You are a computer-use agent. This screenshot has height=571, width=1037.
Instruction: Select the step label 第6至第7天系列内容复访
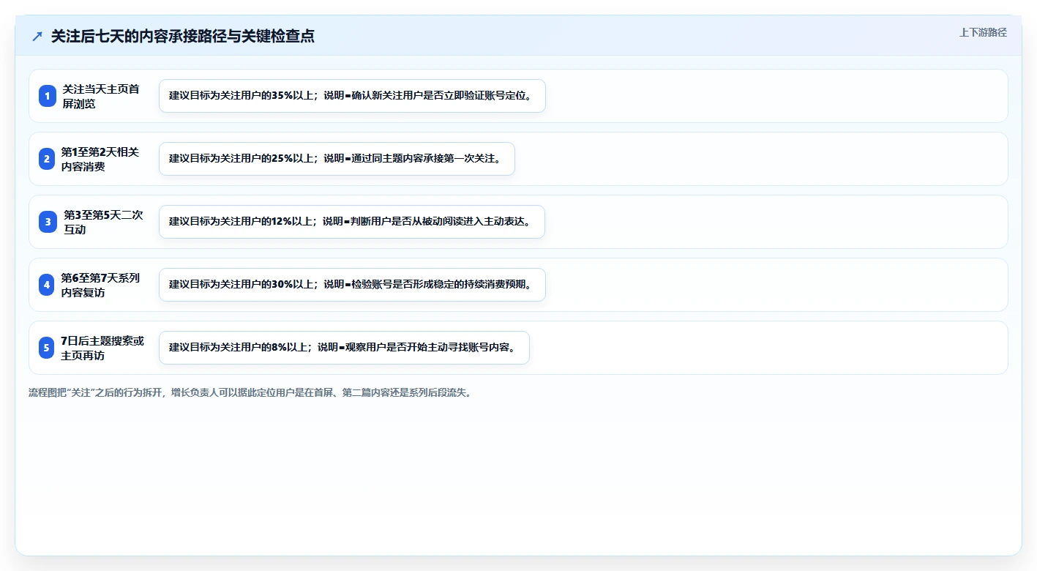tap(100, 285)
